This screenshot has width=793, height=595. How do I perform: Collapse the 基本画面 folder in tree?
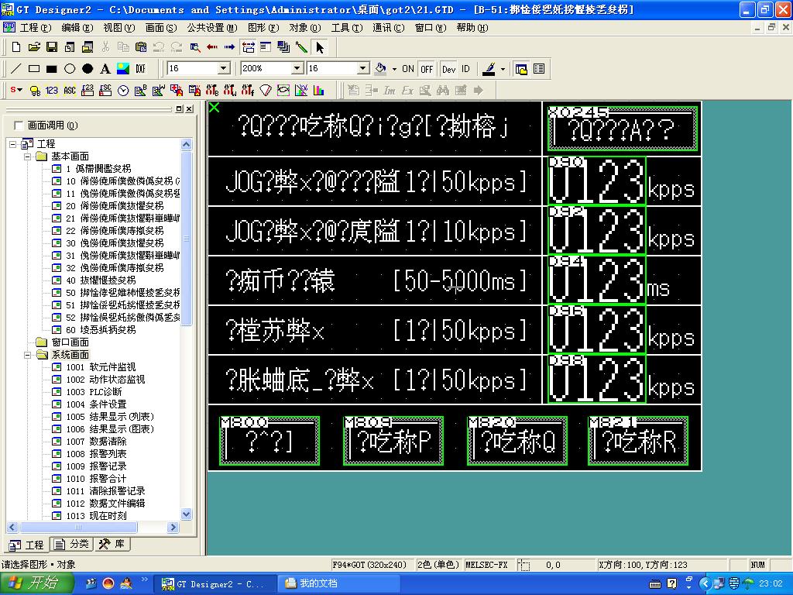coord(27,156)
